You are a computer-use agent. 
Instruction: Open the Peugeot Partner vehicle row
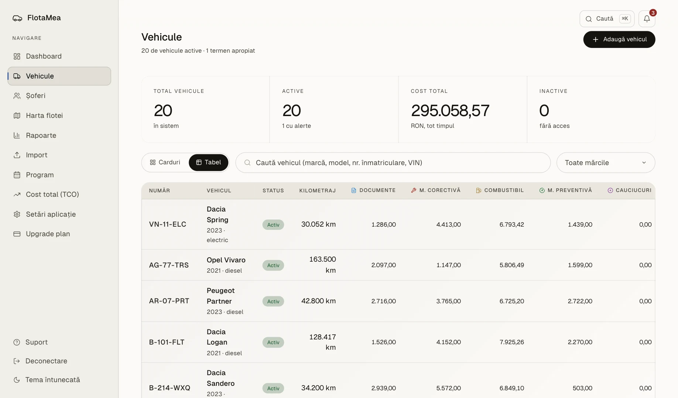click(398, 301)
